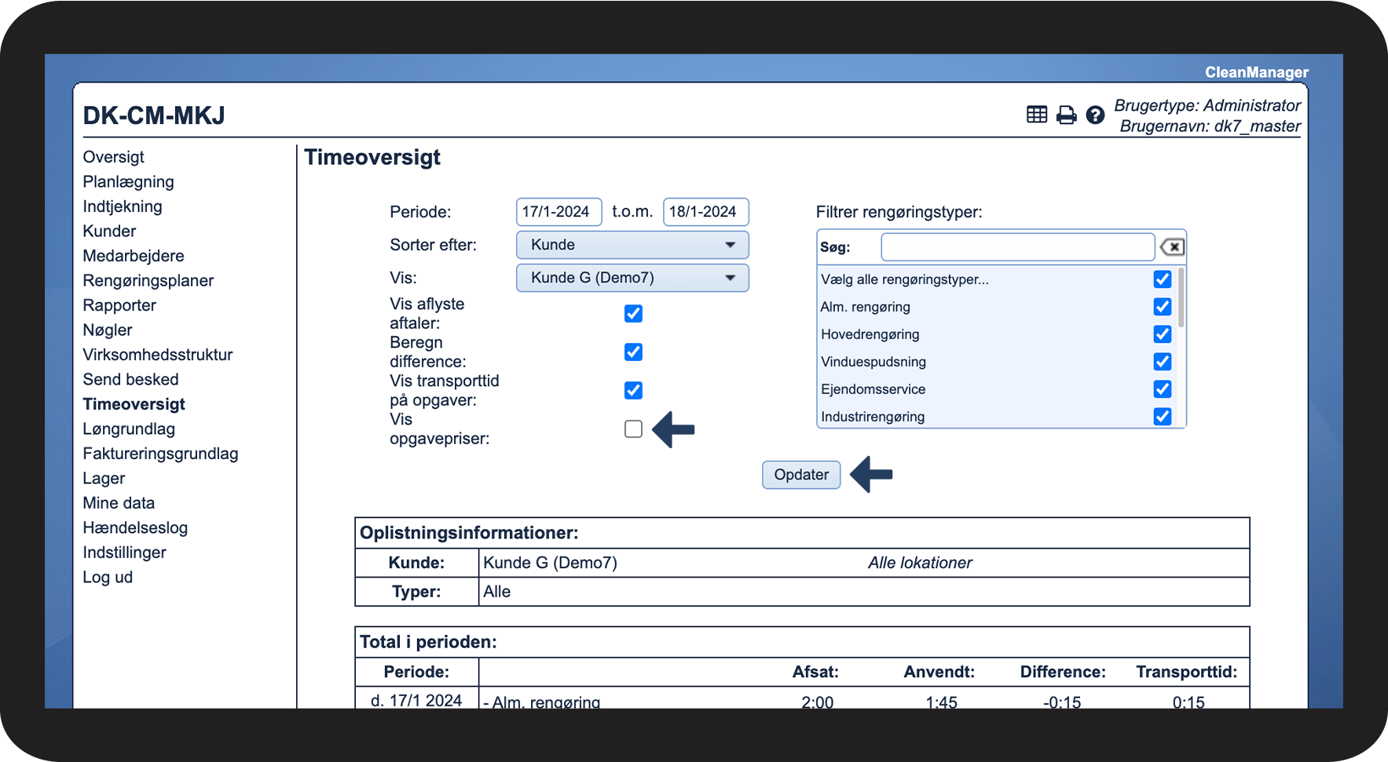1388x762 pixels.
Task: Toggle Vælg alle rengøringstyper checkbox
Action: [1162, 279]
